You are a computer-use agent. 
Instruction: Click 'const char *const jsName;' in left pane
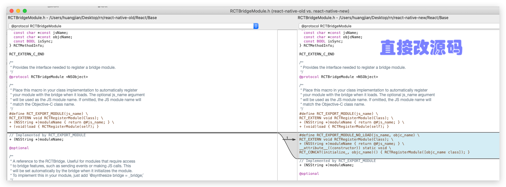tap(41, 33)
